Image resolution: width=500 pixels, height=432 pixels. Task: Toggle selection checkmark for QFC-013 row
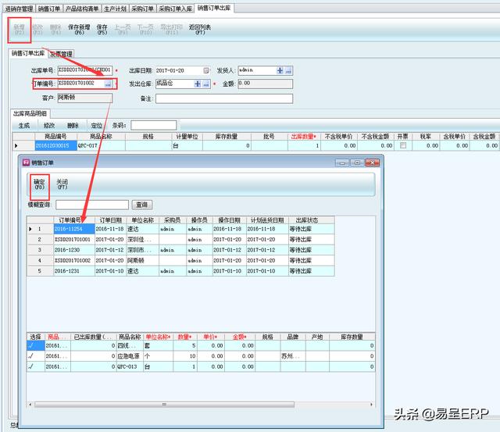(x=31, y=366)
